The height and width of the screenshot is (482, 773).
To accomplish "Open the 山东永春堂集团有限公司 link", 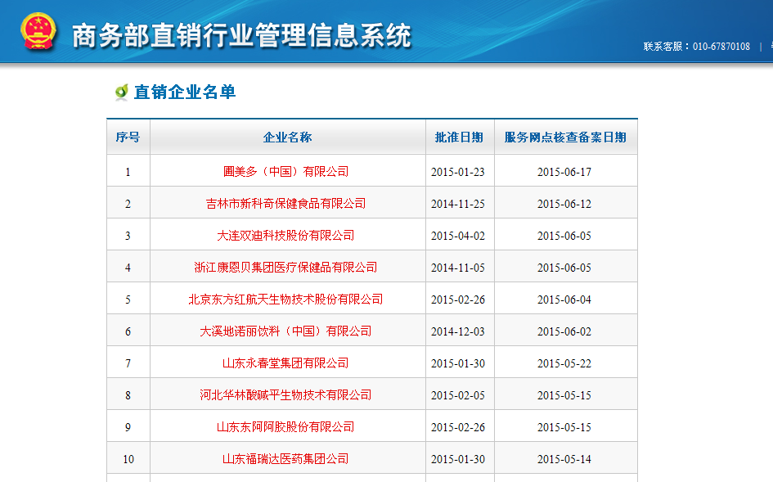I will click(x=286, y=363).
